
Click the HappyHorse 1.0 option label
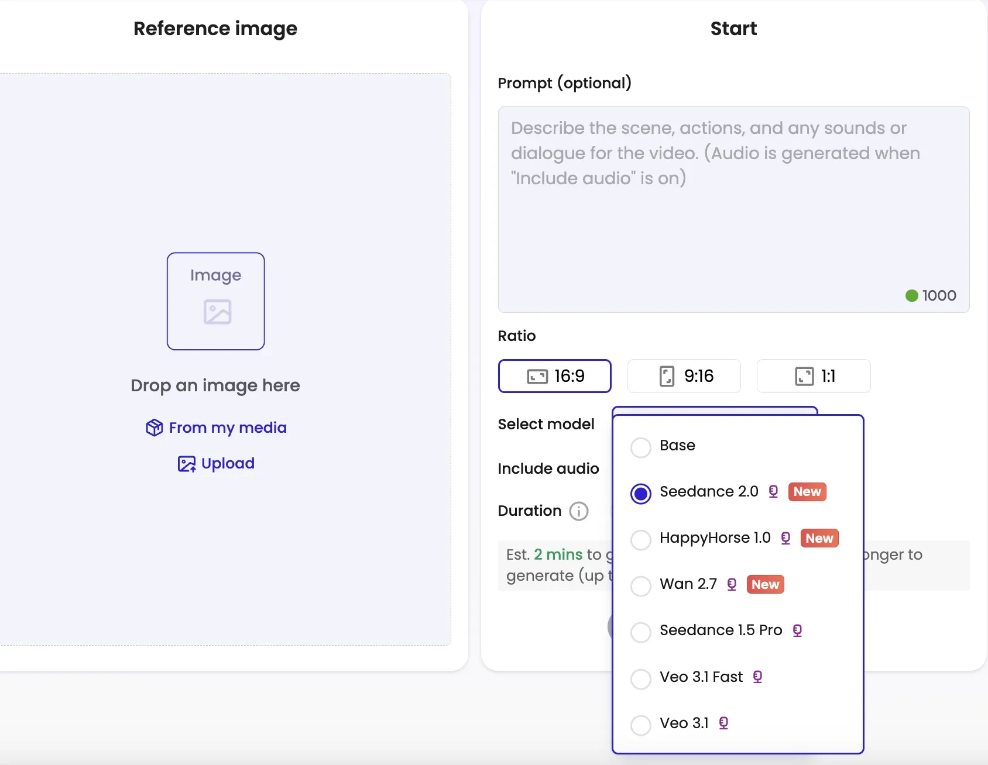coord(715,538)
